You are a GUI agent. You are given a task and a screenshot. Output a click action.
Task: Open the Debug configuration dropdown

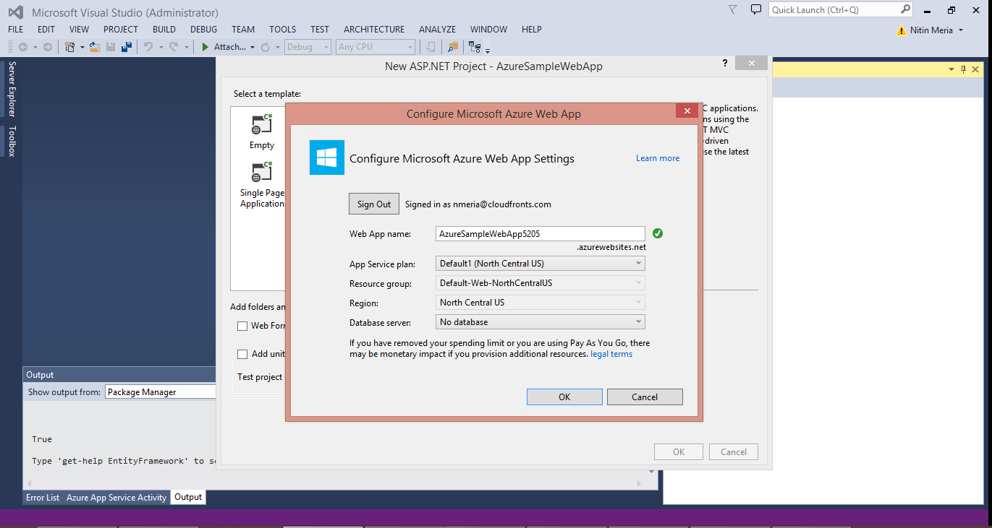[309, 47]
